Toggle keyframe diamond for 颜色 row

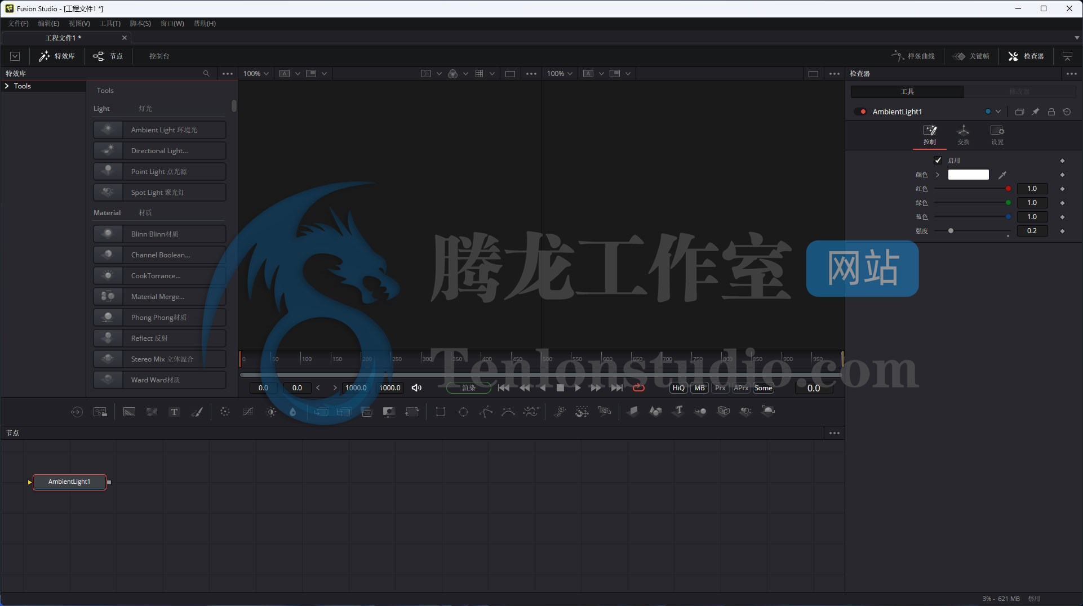click(1062, 175)
